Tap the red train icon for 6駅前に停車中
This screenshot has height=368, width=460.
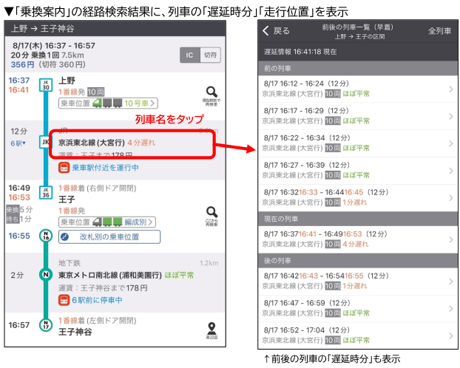(x=64, y=300)
